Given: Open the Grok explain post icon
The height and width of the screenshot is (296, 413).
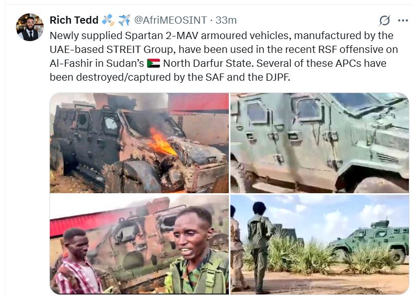Looking at the screenshot, I should [x=384, y=21].
